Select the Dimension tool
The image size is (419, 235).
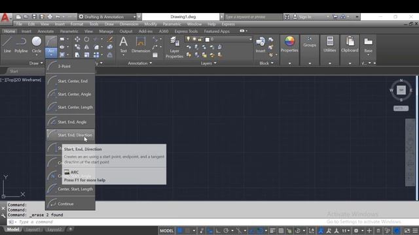pos(141,44)
